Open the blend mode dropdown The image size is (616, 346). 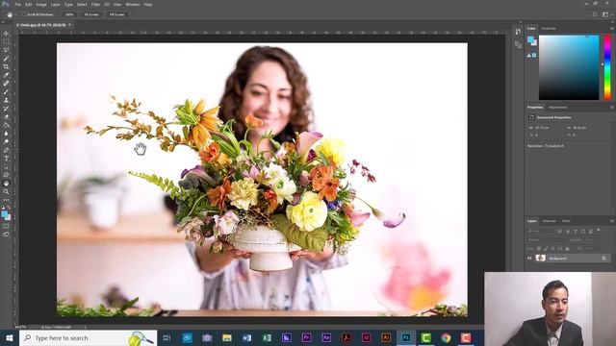(546, 239)
